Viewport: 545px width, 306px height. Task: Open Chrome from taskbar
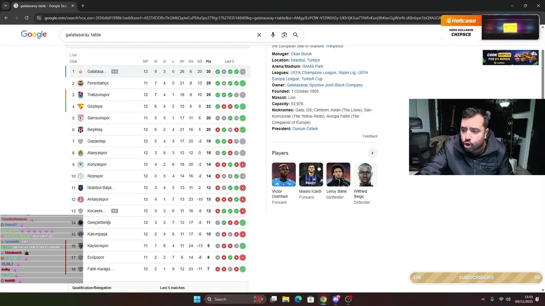pos(323,299)
